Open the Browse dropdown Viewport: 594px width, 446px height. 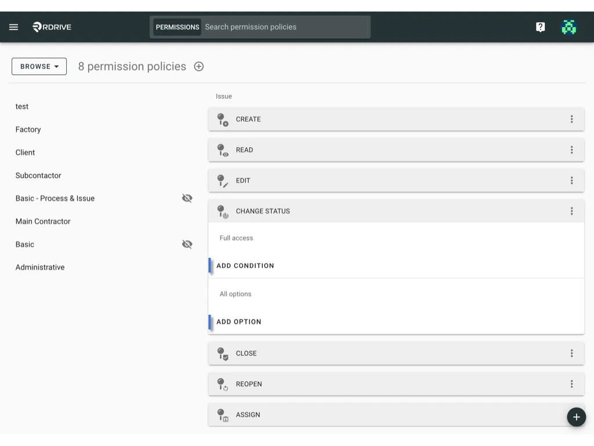tap(39, 66)
